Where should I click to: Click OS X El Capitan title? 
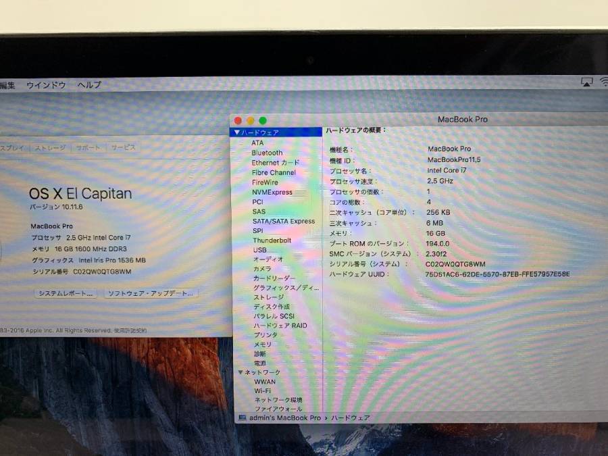(x=80, y=193)
